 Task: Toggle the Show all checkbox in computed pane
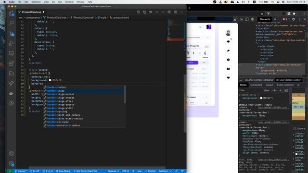pyautogui.click(x=295, y=129)
